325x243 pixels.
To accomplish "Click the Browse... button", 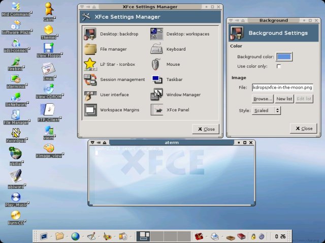I will pyautogui.click(x=263, y=99).
